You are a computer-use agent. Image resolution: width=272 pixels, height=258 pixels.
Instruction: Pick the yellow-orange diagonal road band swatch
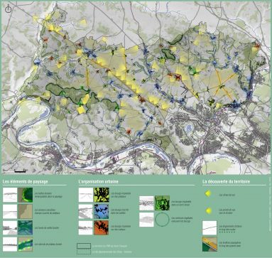(x=210, y=244)
